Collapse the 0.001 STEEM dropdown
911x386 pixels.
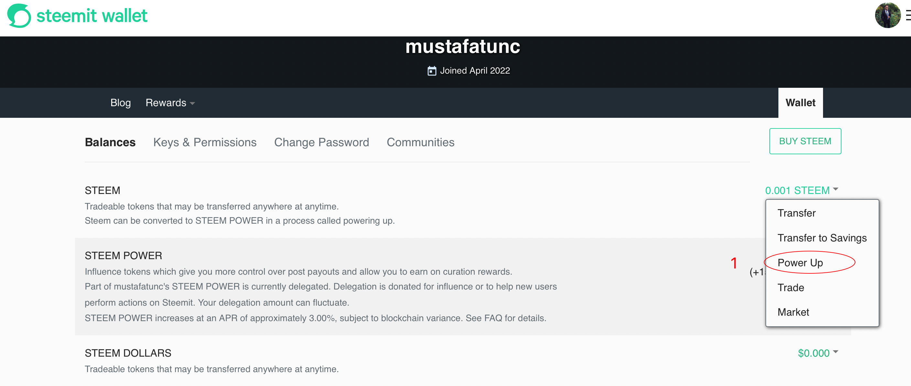[x=801, y=190]
